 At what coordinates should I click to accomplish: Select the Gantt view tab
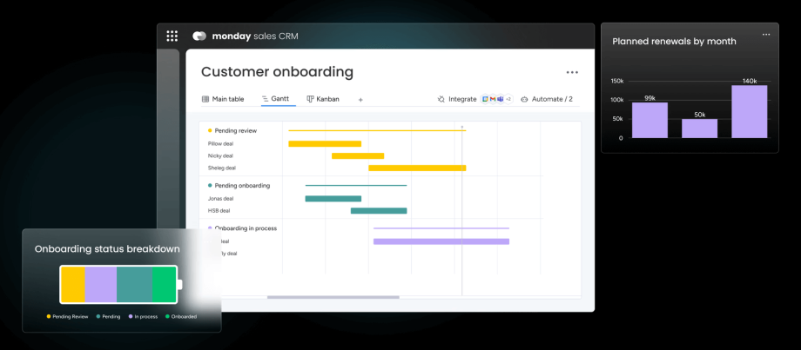[x=275, y=99]
